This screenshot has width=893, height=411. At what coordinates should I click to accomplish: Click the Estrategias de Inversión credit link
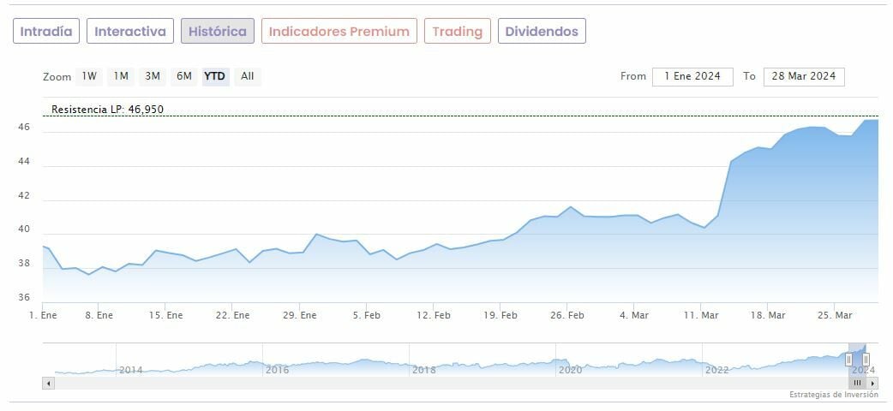coord(833,395)
